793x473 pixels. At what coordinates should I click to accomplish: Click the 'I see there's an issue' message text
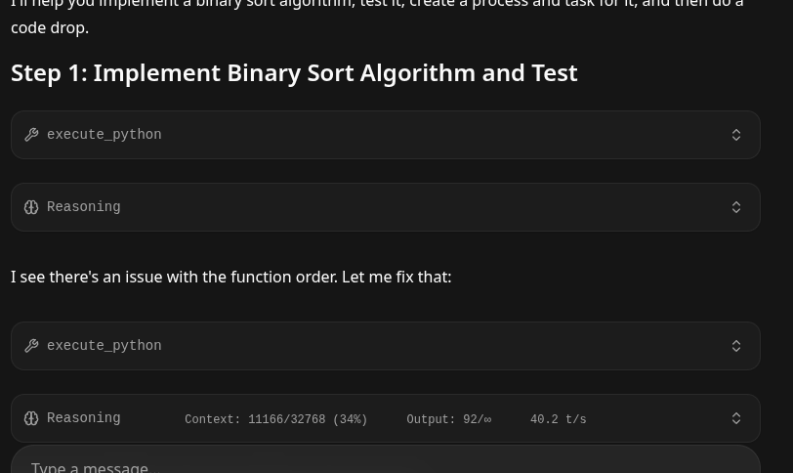point(230,278)
